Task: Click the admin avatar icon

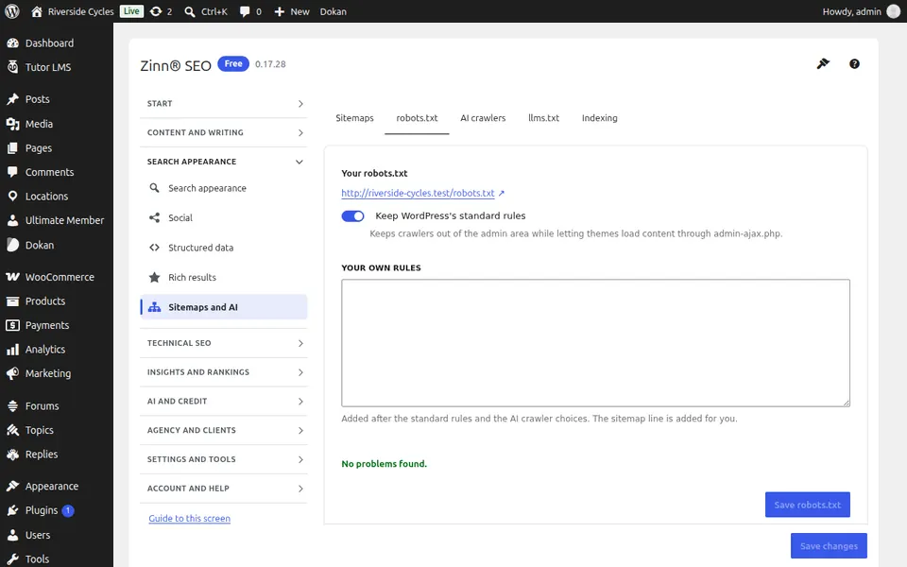Action: [x=893, y=11]
